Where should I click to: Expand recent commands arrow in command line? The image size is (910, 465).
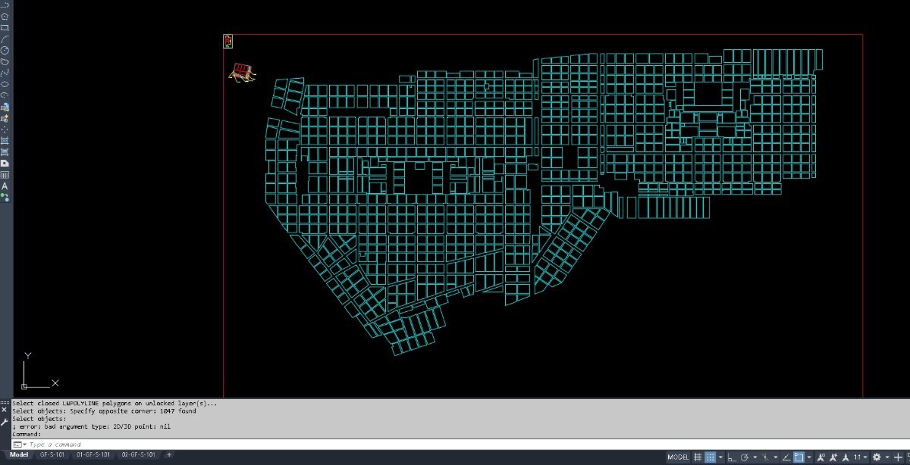coord(24,445)
